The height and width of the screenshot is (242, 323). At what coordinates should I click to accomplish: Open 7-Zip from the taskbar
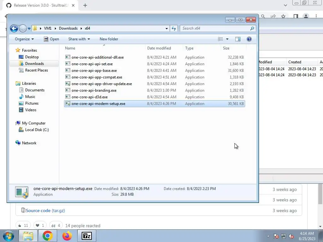87,236
